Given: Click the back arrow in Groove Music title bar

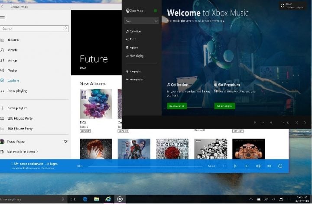Looking at the screenshot, I should pyautogui.click(x=2, y=6).
